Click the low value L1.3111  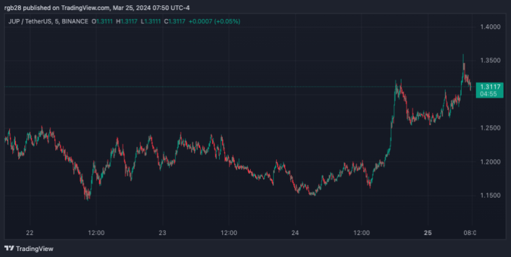(x=154, y=21)
